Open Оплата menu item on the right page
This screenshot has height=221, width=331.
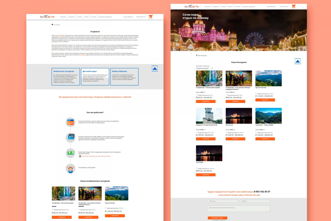230,7
